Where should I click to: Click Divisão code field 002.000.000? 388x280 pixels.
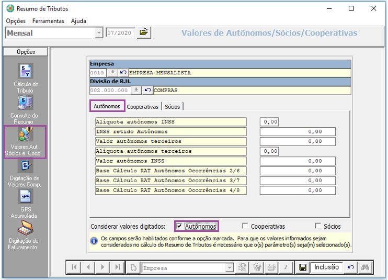click(110, 91)
